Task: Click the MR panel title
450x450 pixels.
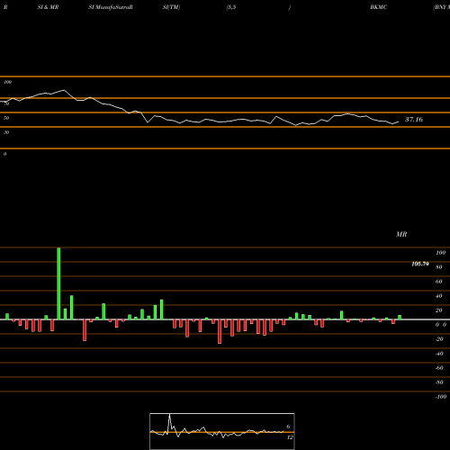Action: click(401, 234)
